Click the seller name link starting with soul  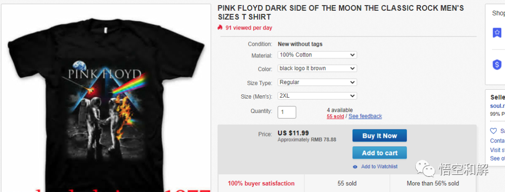(x=497, y=106)
